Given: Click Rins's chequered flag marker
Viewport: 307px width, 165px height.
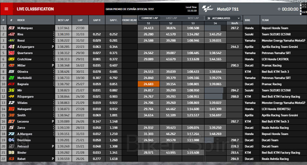Looking at the screenshot, I should (54, 34).
